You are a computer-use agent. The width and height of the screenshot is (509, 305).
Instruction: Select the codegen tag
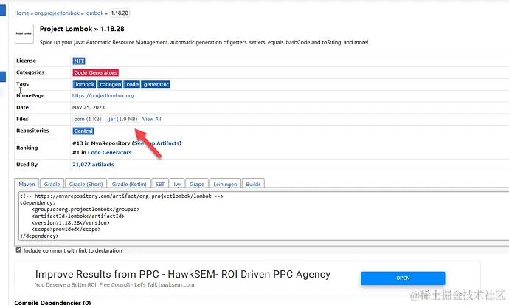(x=110, y=84)
